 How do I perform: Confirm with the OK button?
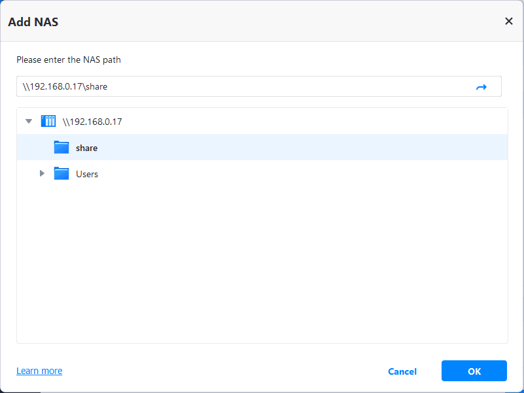pos(474,371)
